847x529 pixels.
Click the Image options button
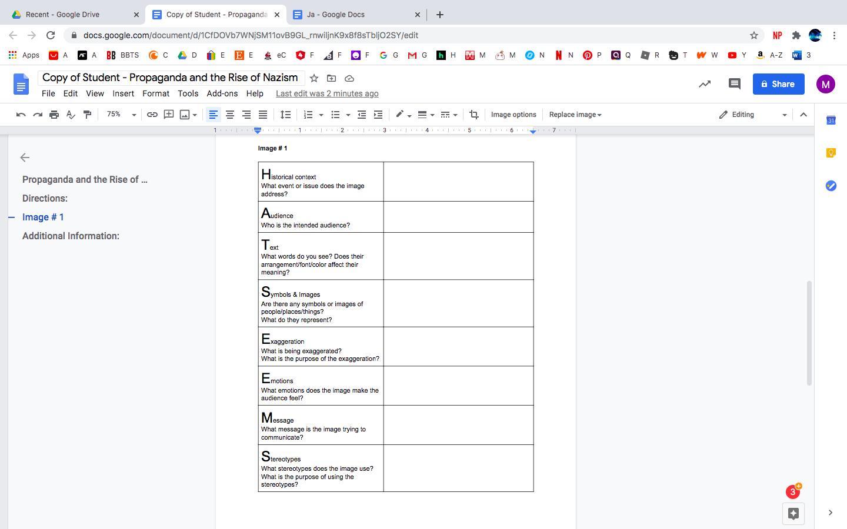(x=513, y=115)
